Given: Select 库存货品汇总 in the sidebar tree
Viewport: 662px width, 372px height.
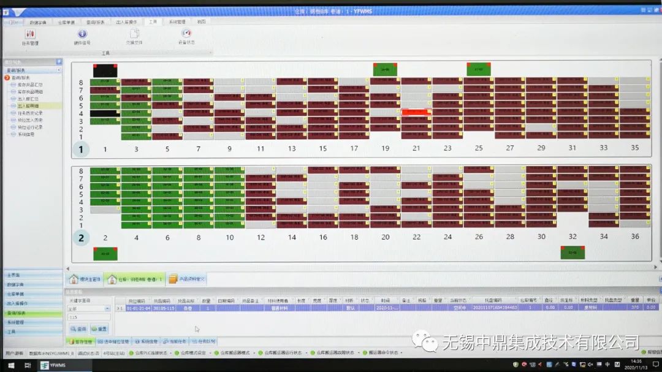Looking at the screenshot, I should [29, 85].
